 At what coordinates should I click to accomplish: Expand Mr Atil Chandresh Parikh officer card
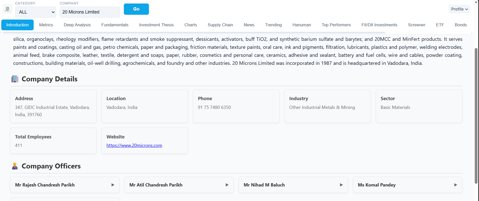click(227, 185)
